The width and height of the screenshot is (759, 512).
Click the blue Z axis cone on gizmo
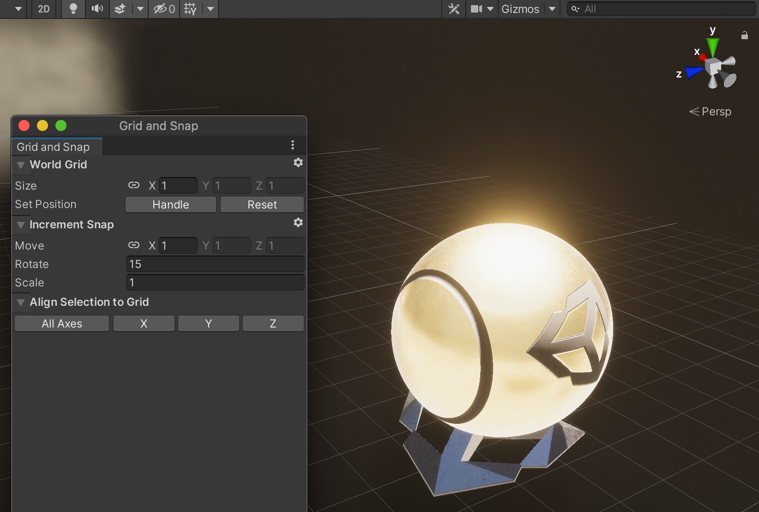coord(694,72)
